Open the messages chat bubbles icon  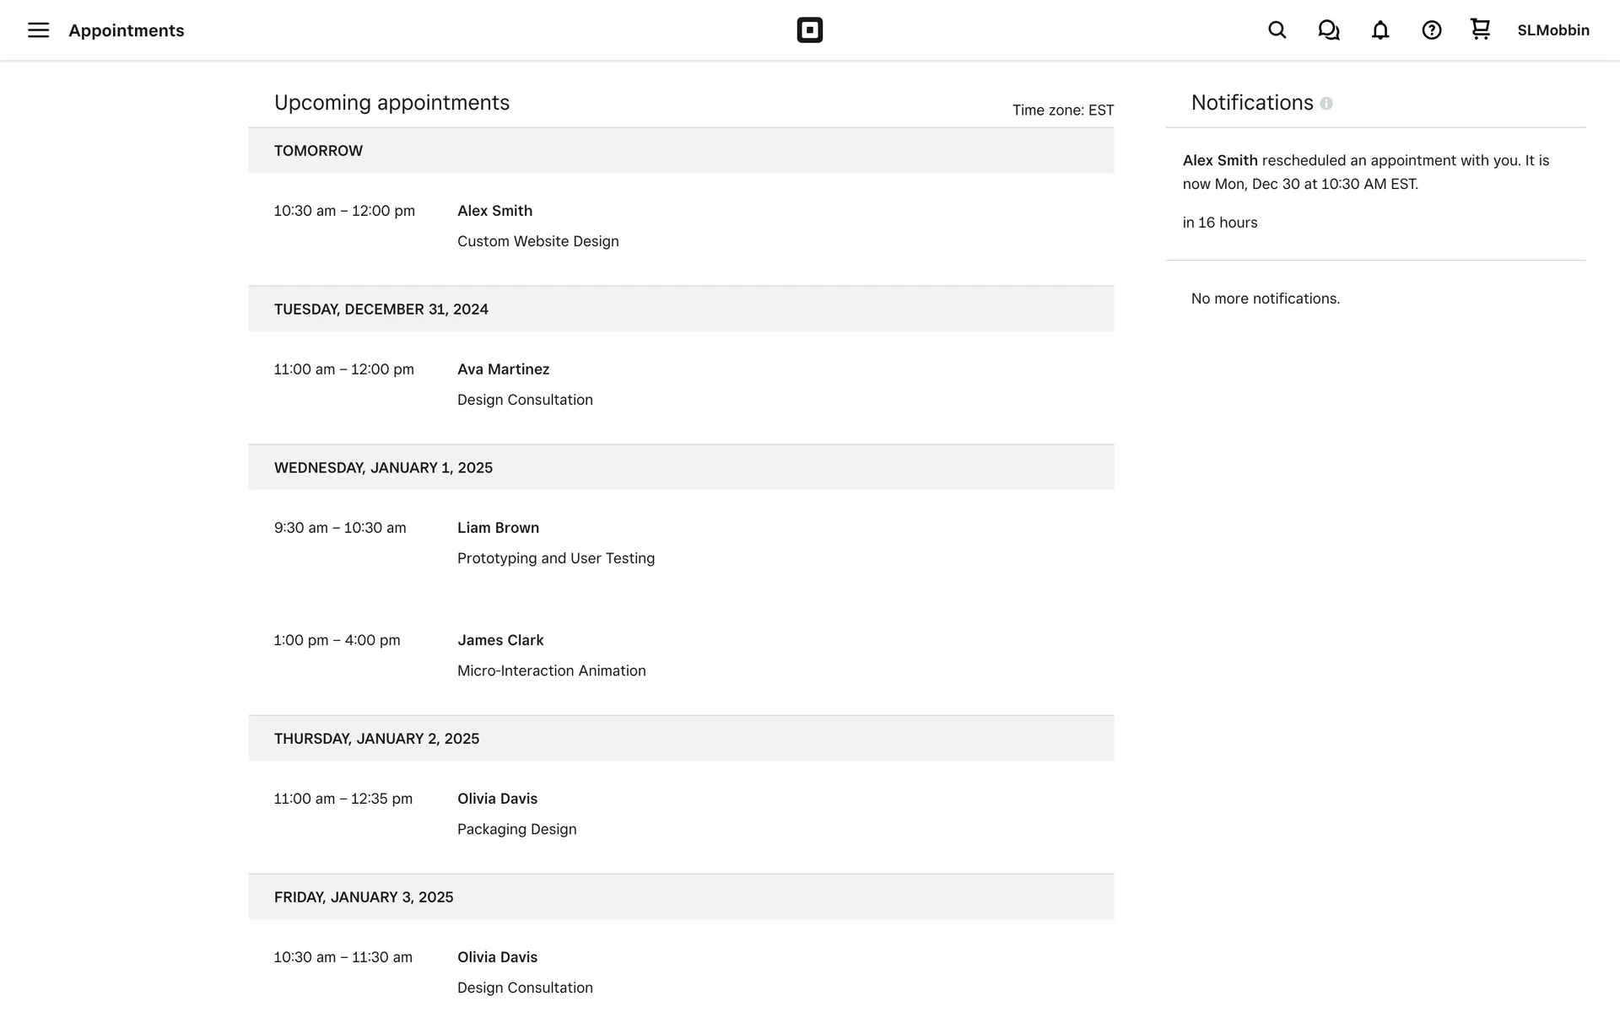[1328, 30]
